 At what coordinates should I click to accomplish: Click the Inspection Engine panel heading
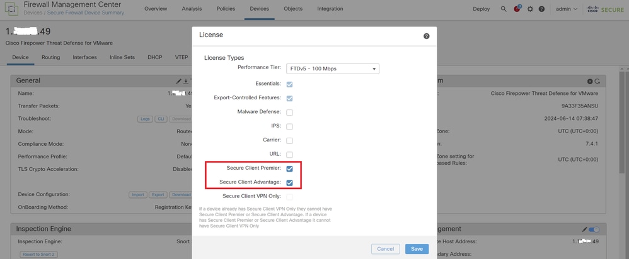click(43, 229)
